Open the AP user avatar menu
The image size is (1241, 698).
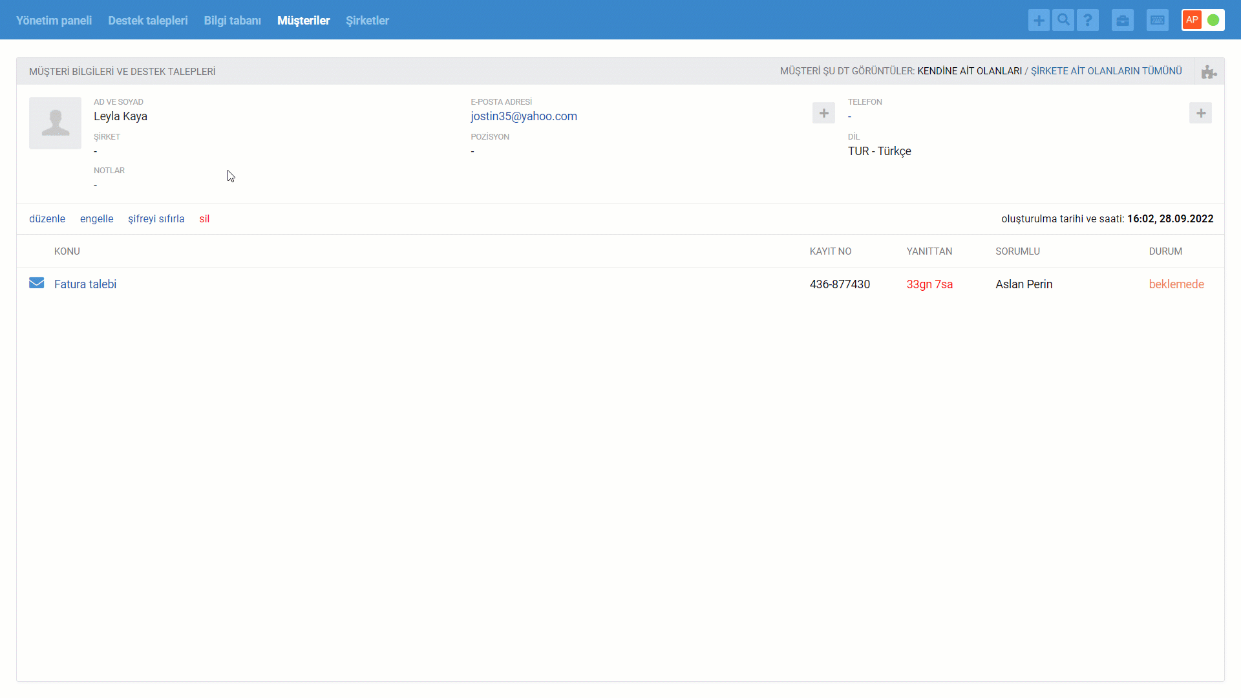coord(1192,20)
